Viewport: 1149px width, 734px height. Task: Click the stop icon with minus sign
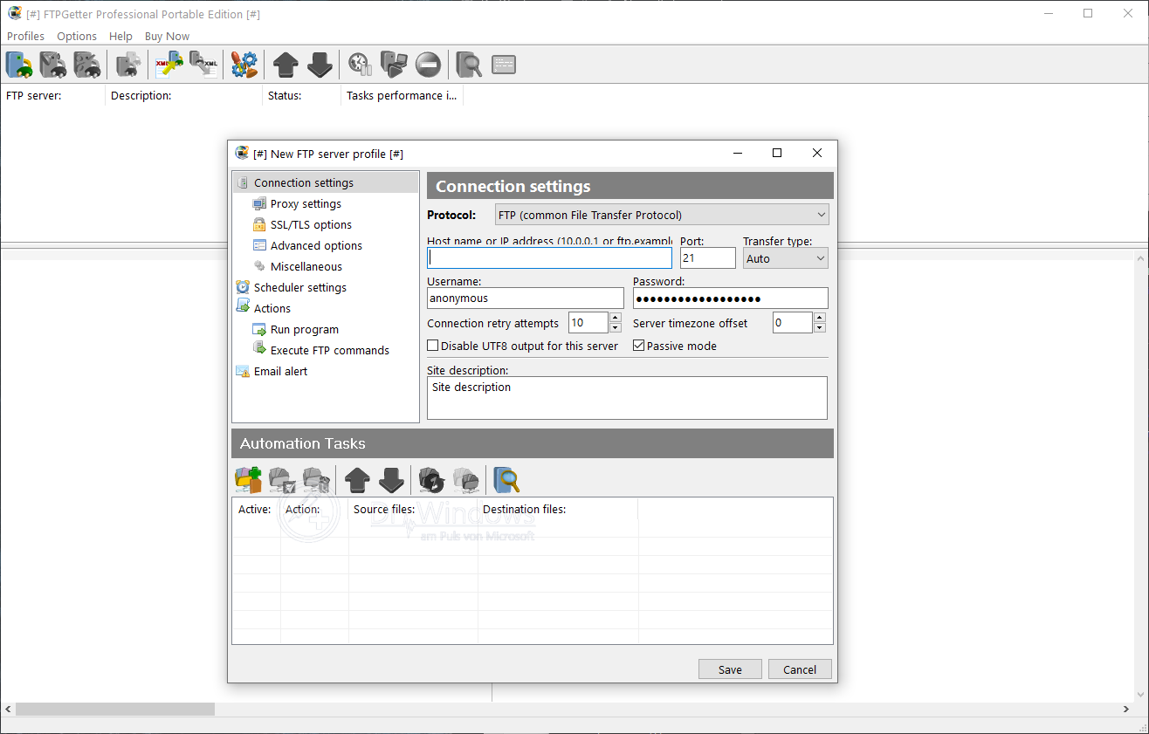point(428,65)
